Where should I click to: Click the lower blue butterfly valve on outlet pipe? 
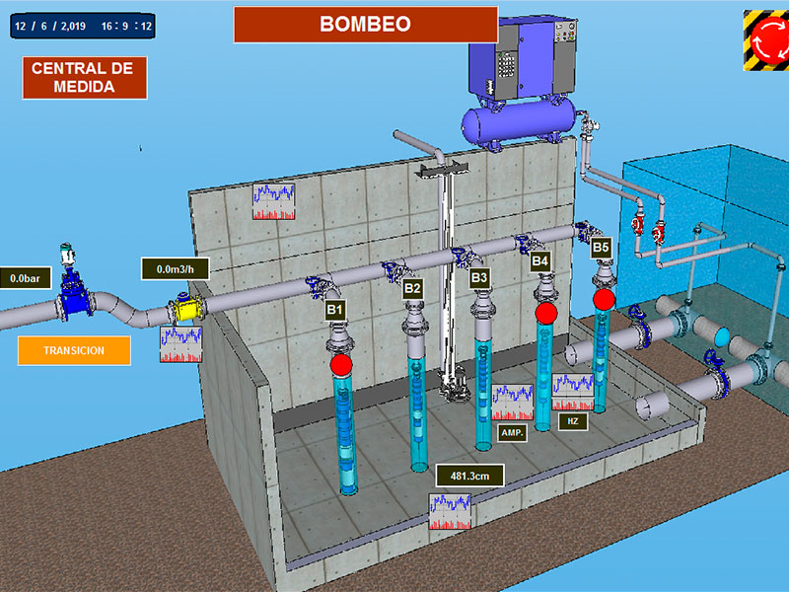(x=717, y=374)
